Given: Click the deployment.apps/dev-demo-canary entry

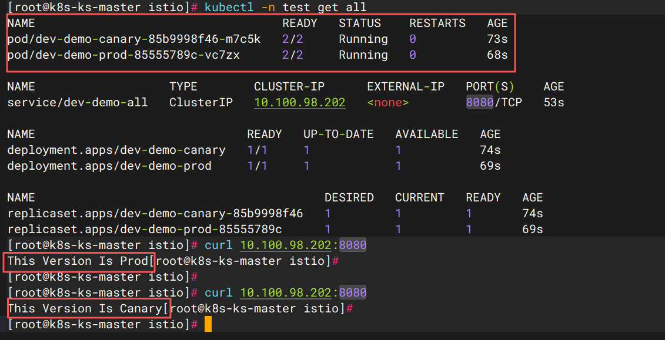Looking at the screenshot, I should coord(116,150).
